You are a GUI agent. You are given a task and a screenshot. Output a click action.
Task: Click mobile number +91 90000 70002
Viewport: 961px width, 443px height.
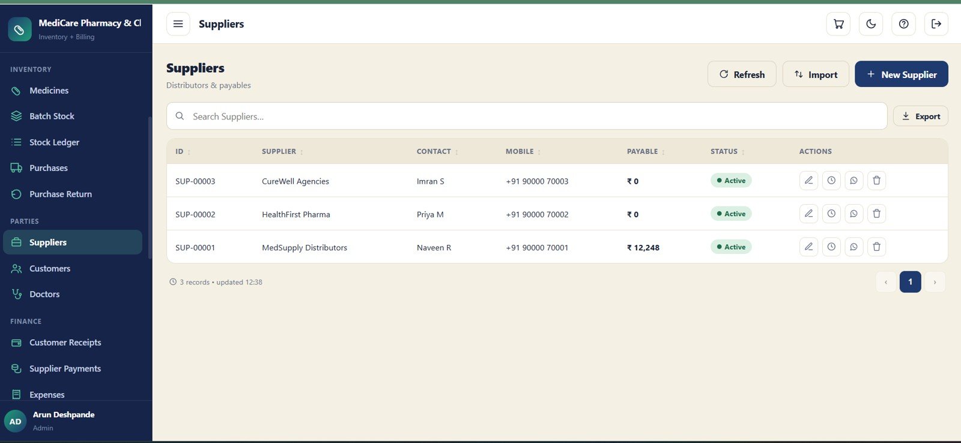537,214
